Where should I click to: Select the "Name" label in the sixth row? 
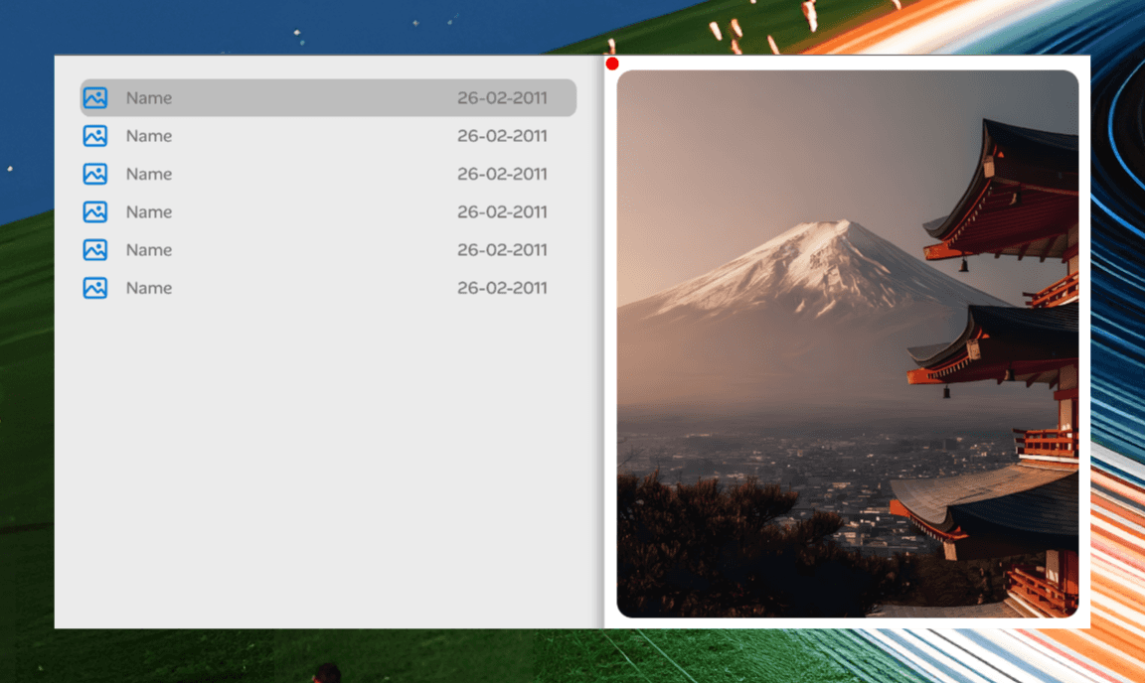(x=149, y=288)
